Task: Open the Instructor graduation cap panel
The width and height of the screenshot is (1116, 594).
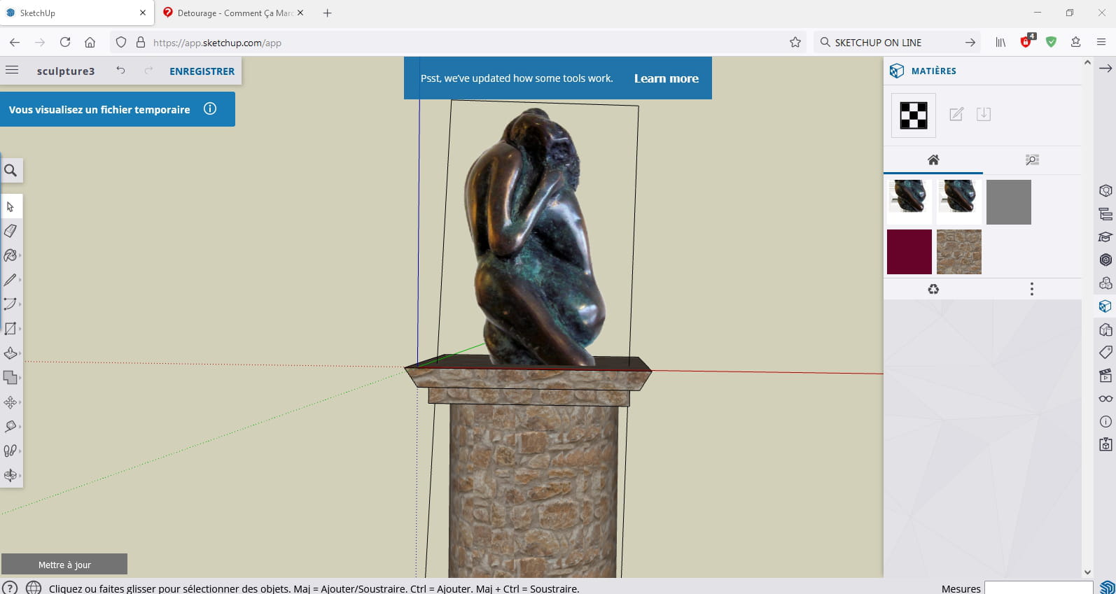Action: click(x=1105, y=237)
